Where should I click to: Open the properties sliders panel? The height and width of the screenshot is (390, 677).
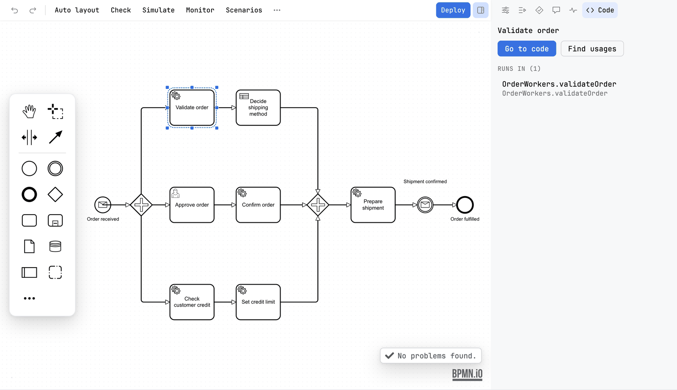[506, 10]
